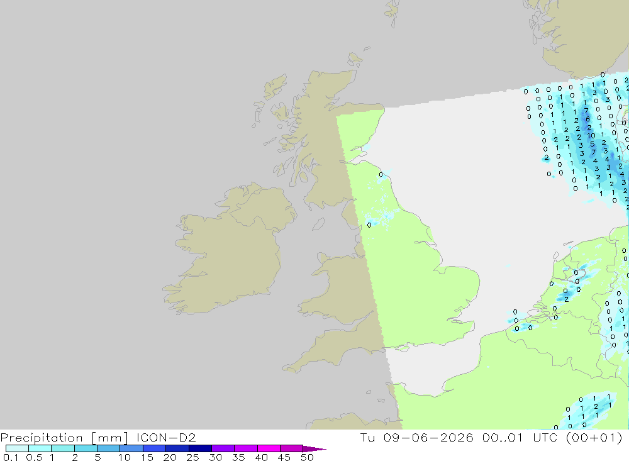629x461 pixels.
Task: Select the 20–25 mm dark blue swatch
Action: 177,448
